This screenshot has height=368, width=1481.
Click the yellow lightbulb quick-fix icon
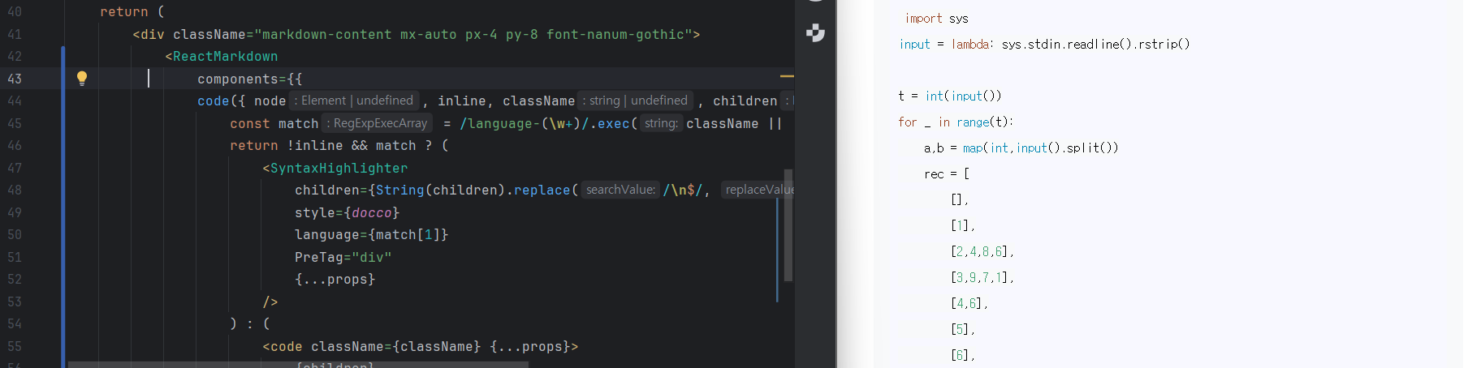pyautogui.click(x=82, y=78)
